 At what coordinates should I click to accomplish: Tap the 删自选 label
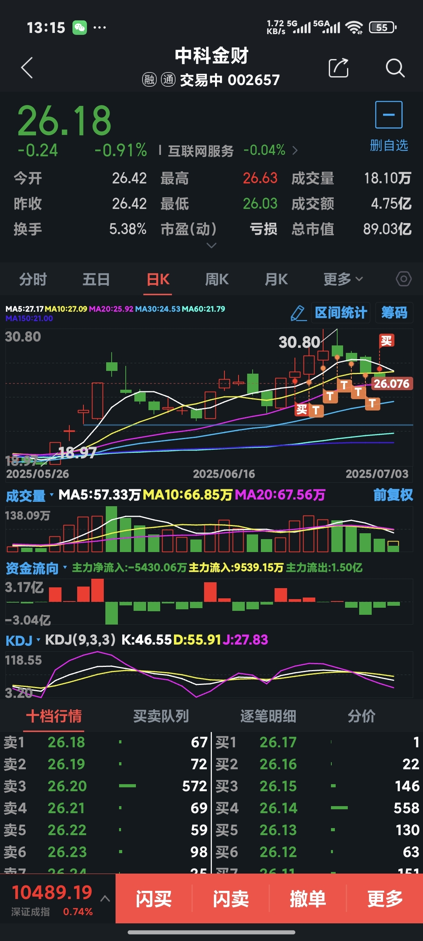[x=389, y=145]
